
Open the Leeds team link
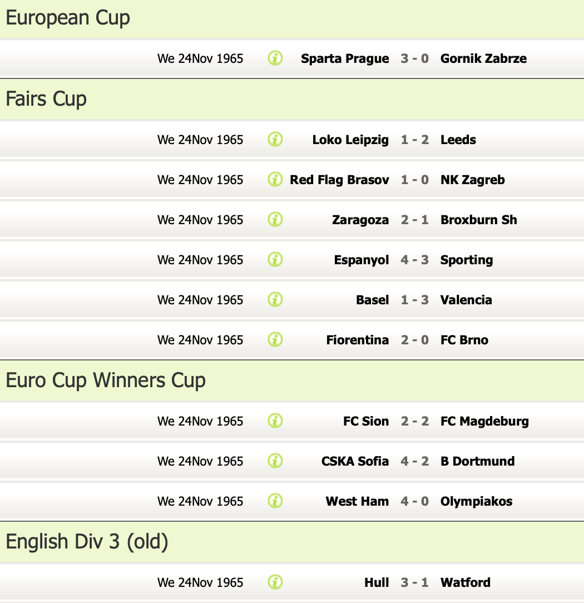(458, 140)
